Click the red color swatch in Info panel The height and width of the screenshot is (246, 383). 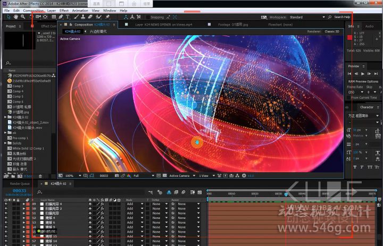(x=349, y=36)
